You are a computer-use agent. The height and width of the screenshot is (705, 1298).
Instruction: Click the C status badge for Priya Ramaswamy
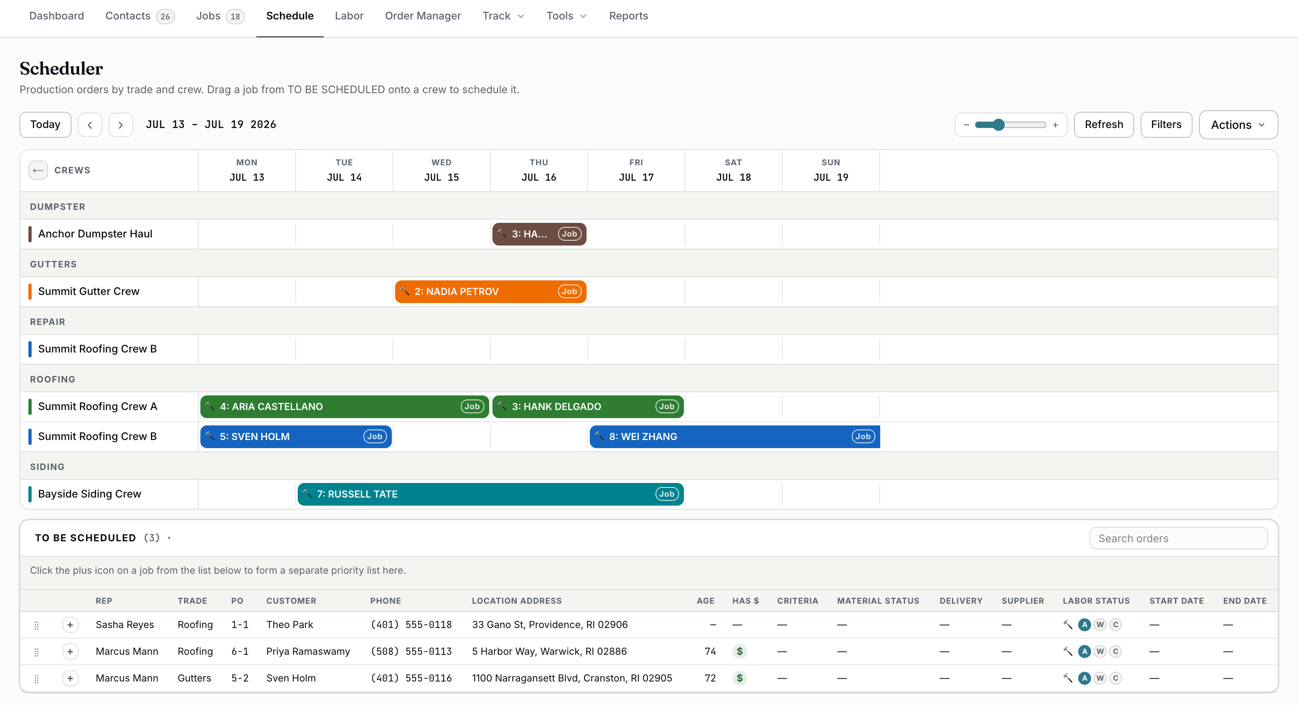pos(1115,651)
